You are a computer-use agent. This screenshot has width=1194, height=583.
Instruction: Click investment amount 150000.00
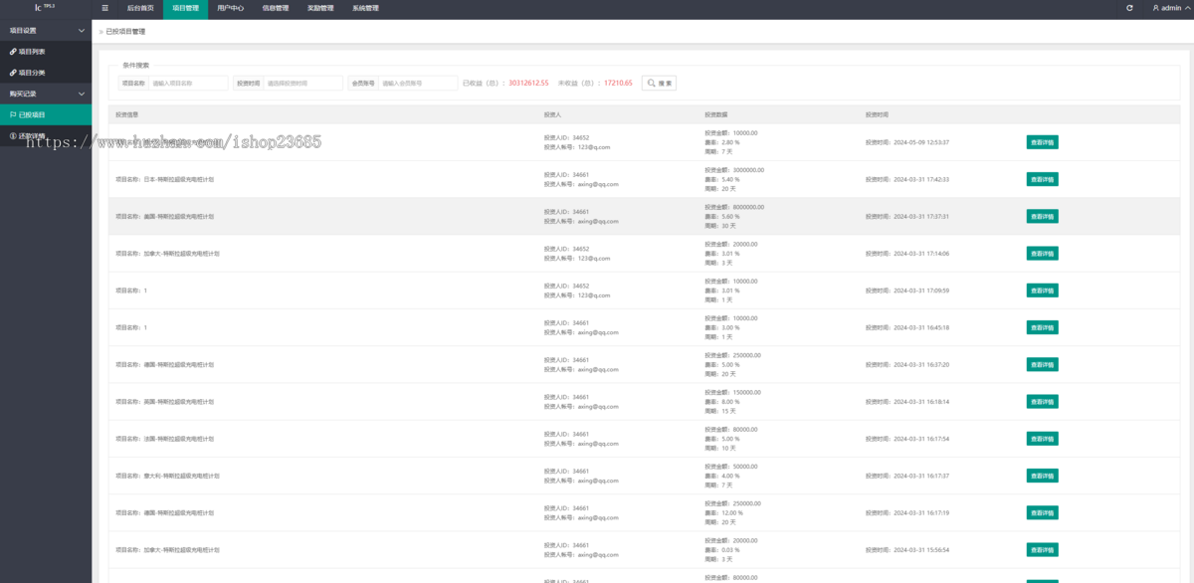tap(747, 392)
